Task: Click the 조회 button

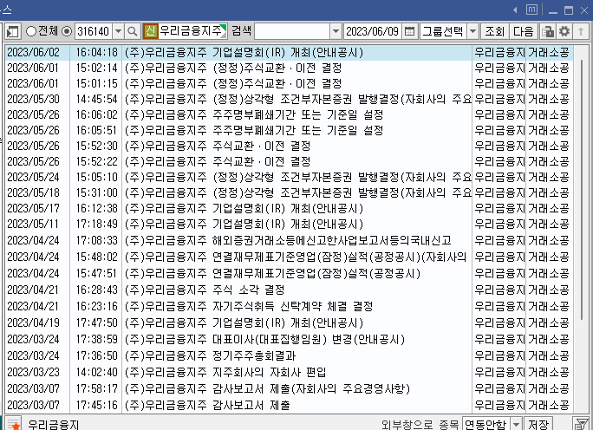Action: click(x=495, y=31)
